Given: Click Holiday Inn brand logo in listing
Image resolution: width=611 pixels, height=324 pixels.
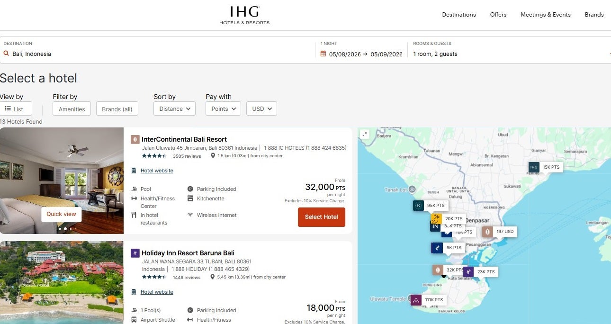Looking at the screenshot, I should [x=135, y=253].
